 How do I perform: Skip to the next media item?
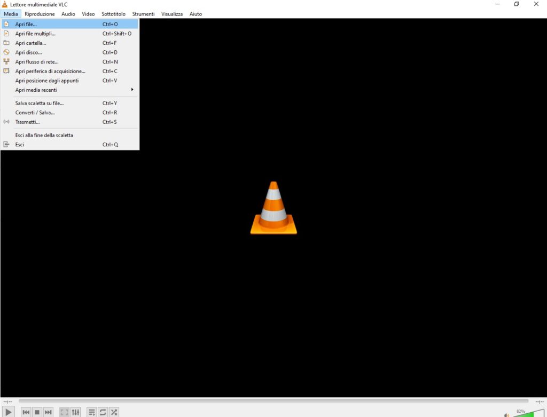[x=48, y=412]
